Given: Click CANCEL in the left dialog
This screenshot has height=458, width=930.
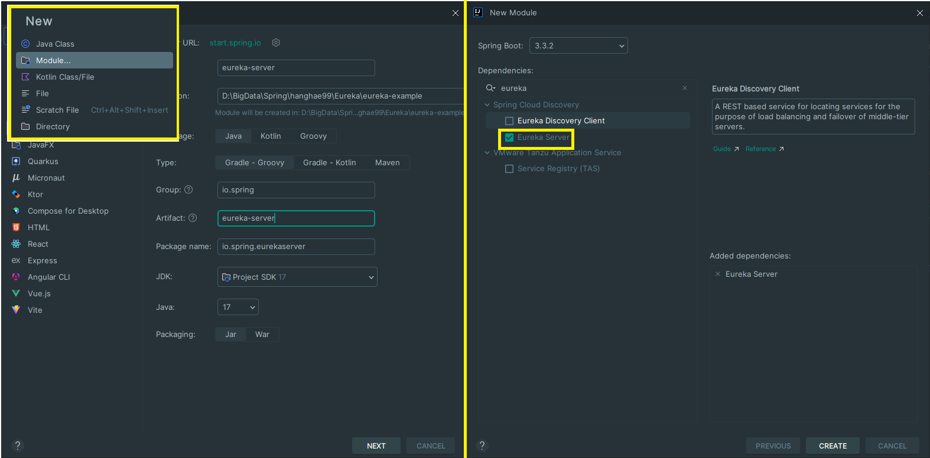Looking at the screenshot, I should pos(431,446).
